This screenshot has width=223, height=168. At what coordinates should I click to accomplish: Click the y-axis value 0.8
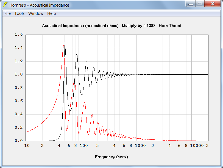19,88
